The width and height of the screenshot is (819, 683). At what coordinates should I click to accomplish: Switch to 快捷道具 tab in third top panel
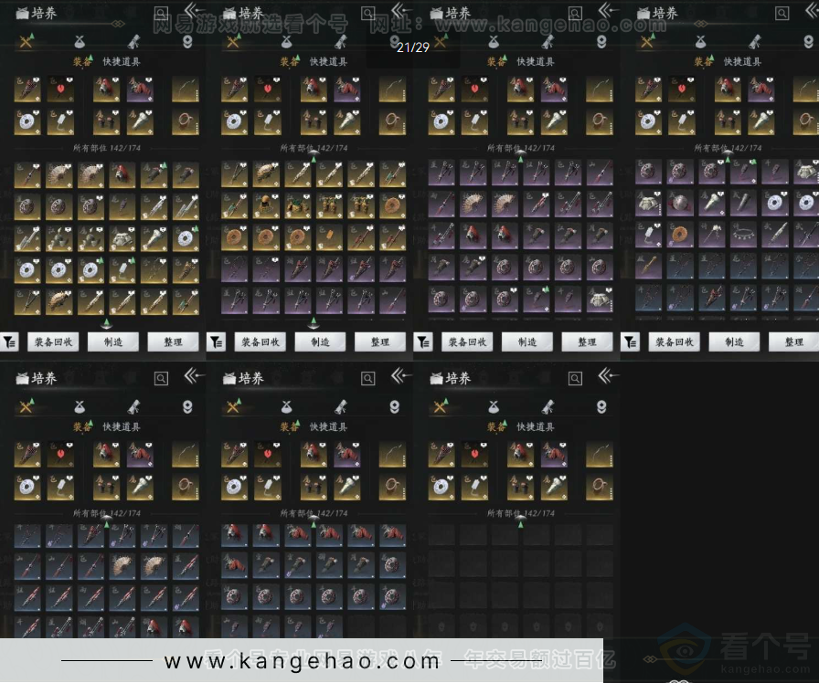536,61
